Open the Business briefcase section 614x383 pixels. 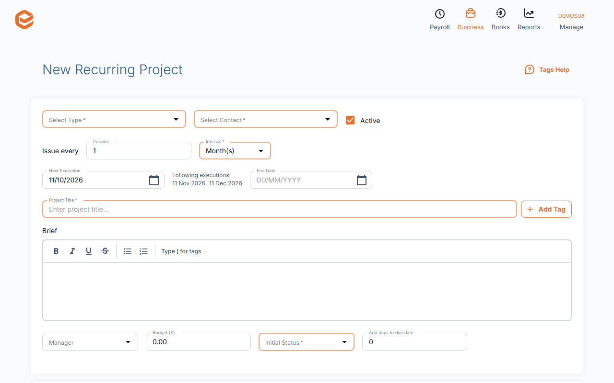[470, 20]
